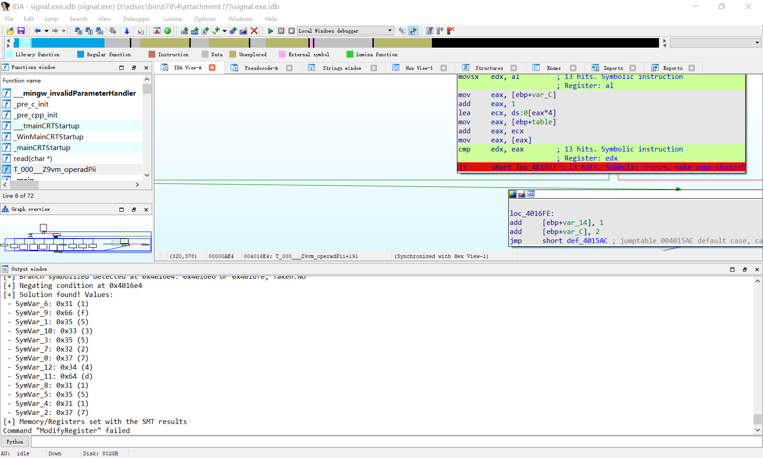The width and height of the screenshot is (763, 458).
Task: Click the green circle toolbar icon
Action: [x=168, y=31]
